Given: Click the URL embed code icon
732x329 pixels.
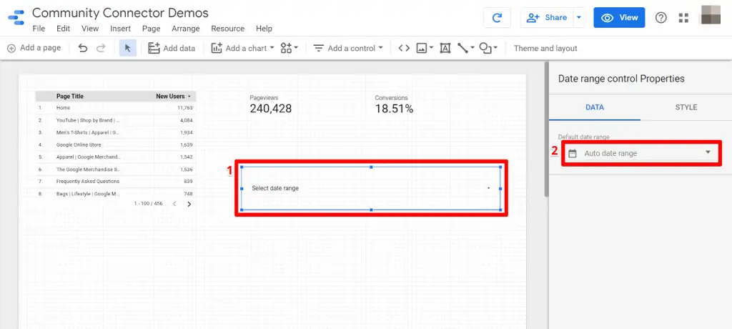Looking at the screenshot, I should 404,48.
